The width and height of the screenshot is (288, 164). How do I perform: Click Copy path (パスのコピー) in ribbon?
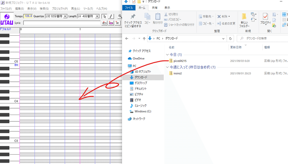coord(172,19)
